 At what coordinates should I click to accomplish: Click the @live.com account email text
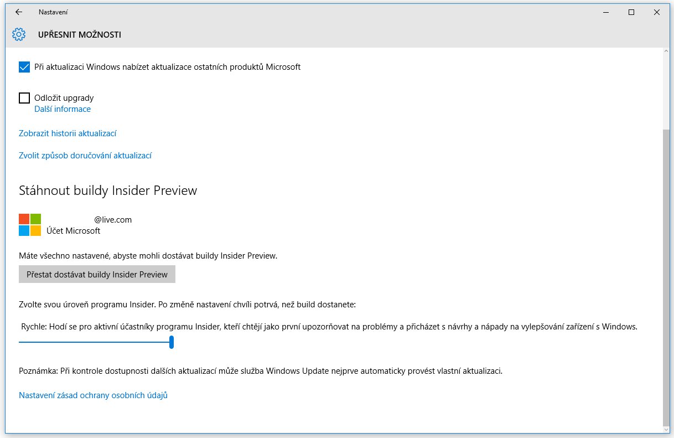(x=113, y=220)
